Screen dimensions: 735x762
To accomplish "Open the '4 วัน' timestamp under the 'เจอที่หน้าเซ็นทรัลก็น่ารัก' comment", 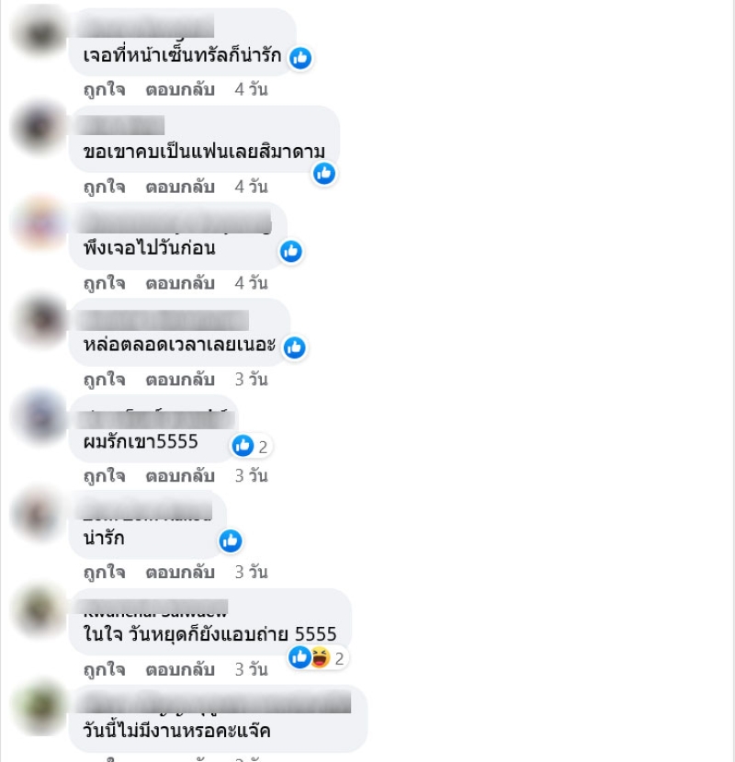I will coord(251,89).
